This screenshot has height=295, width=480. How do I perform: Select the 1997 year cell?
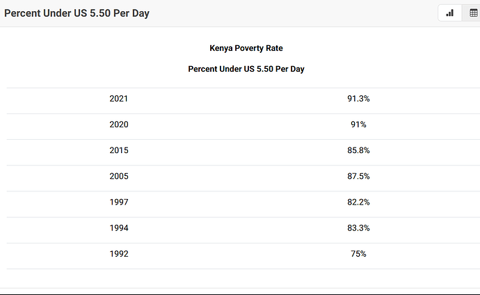click(119, 202)
